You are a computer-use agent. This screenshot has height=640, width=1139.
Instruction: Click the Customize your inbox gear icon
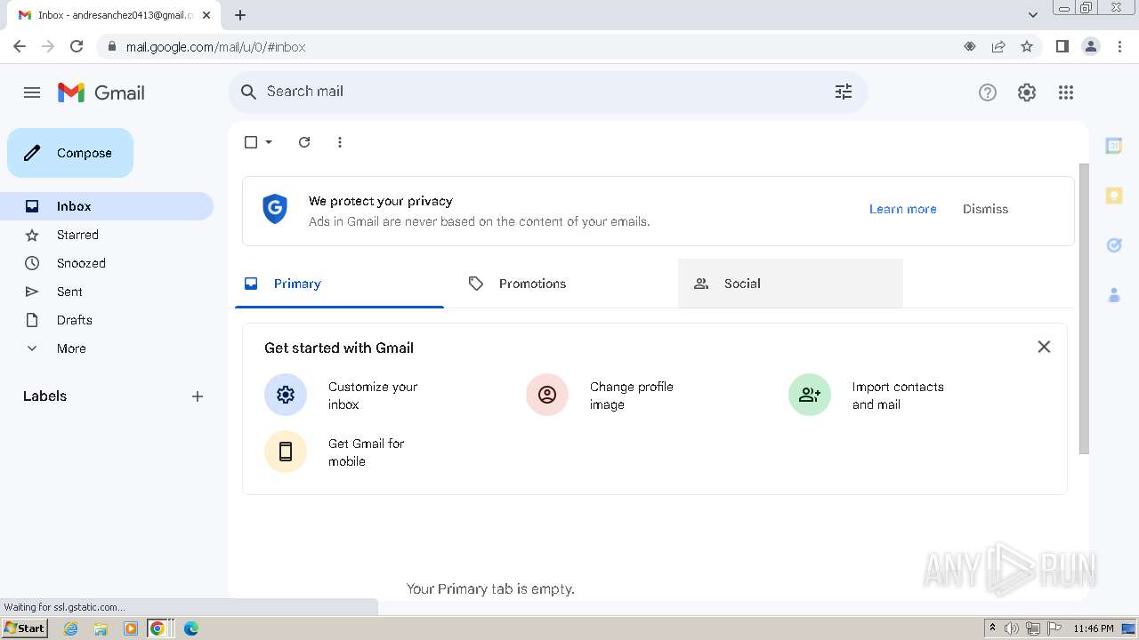click(286, 395)
